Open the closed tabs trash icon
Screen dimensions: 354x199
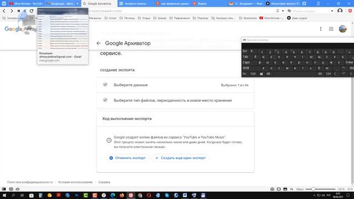[319, 4]
